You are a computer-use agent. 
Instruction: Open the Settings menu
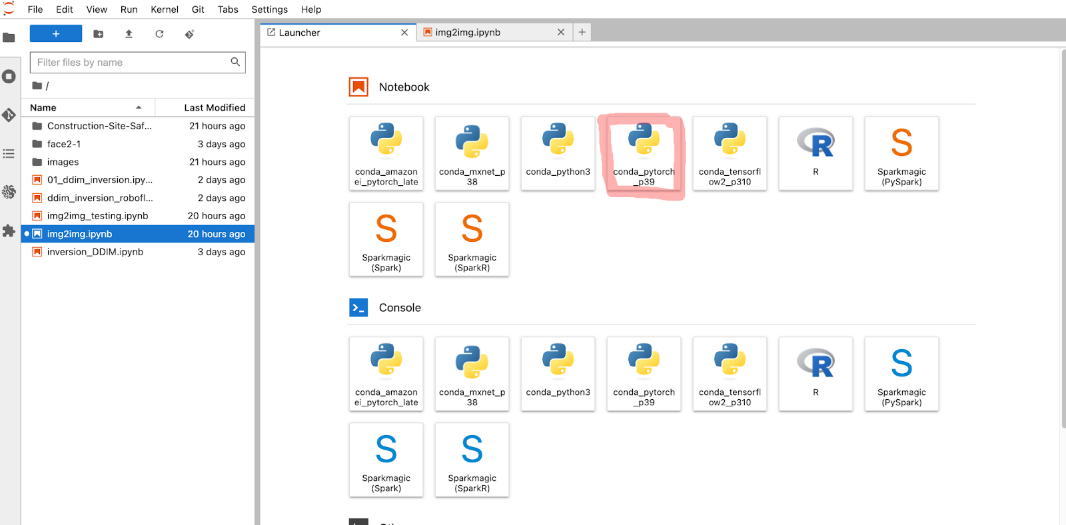[x=270, y=9]
